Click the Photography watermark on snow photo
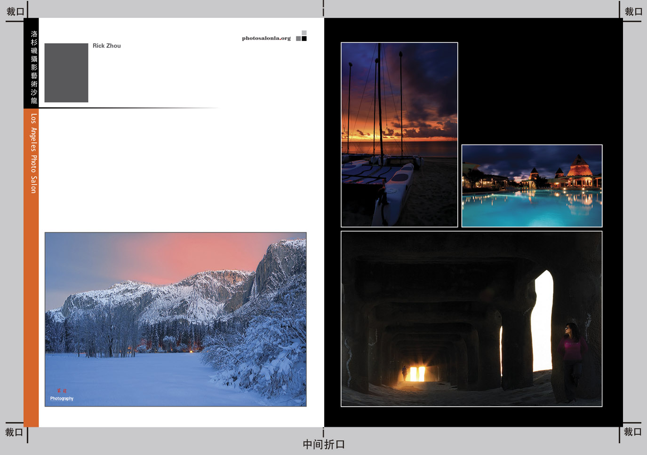The image size is (647, 455). [62, 399]
